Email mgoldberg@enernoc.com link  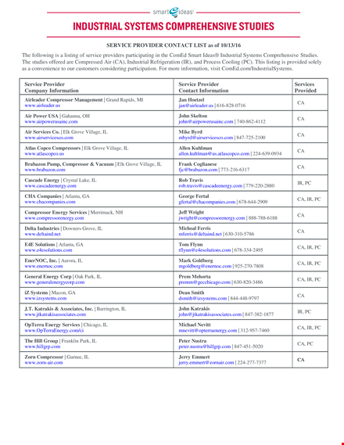coord(205,266)
